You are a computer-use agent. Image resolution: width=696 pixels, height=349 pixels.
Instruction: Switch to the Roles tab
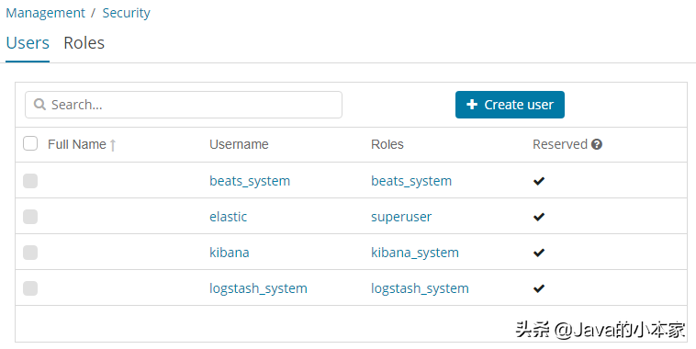coord(84,43)
